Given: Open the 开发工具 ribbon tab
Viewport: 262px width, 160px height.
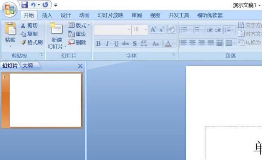Looking at the screenshot, I should (179, 15).
